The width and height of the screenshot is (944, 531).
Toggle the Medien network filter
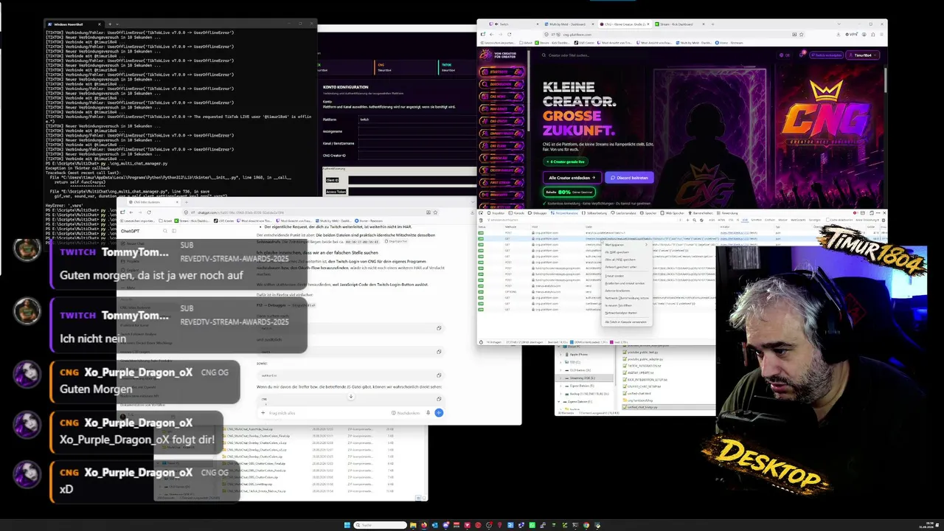(783, 220)
